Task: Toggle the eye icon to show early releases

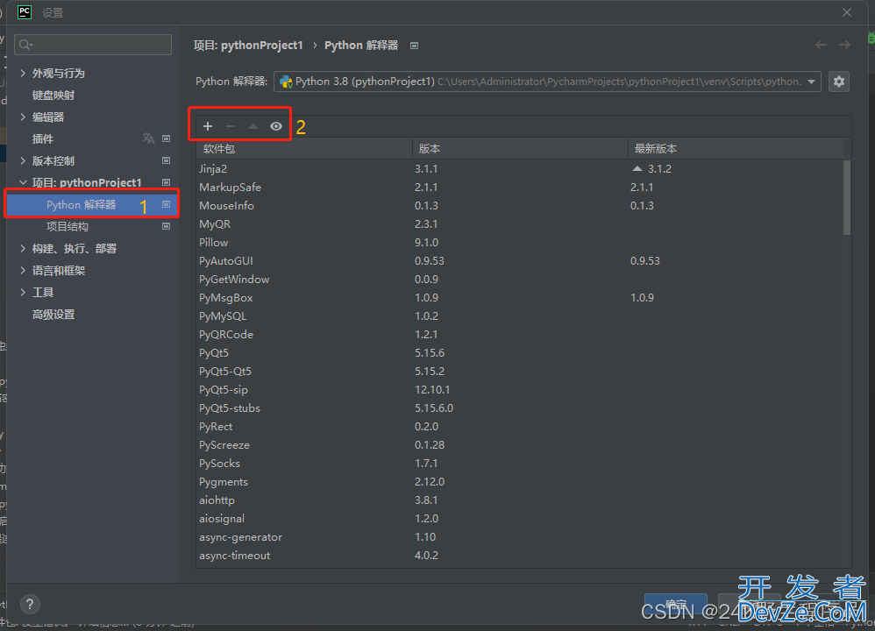Action: [276, 126]
